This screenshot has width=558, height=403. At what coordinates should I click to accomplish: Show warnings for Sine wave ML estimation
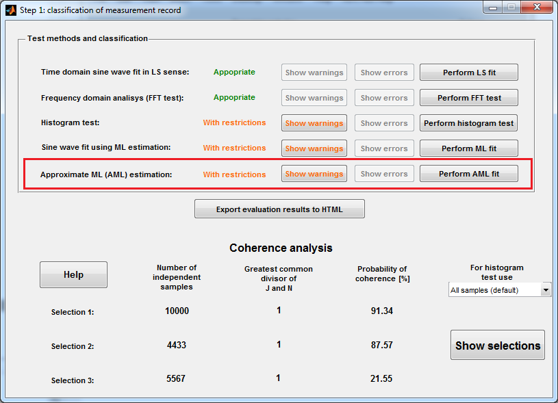[314, 148]
